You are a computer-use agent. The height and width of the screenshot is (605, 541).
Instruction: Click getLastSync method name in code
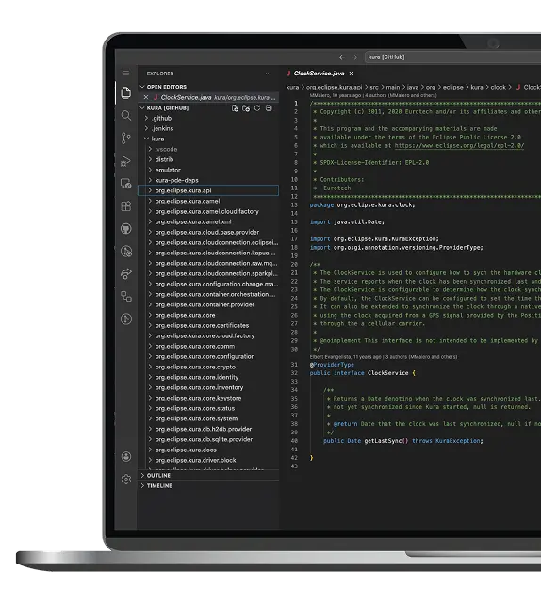pos(383,441)
